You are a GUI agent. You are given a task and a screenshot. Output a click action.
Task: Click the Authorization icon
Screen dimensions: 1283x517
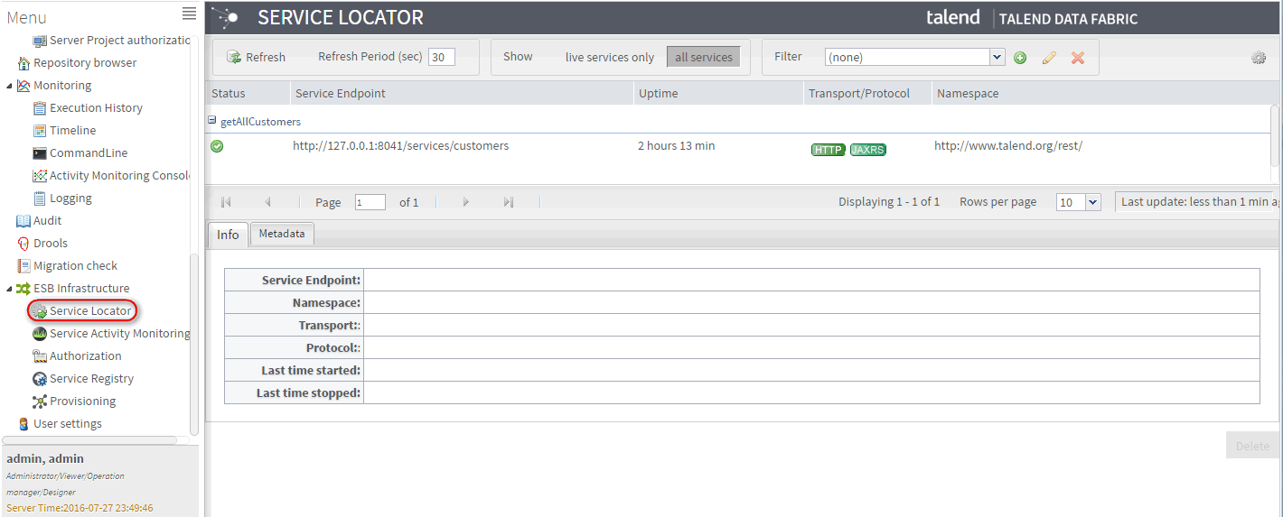40,356
